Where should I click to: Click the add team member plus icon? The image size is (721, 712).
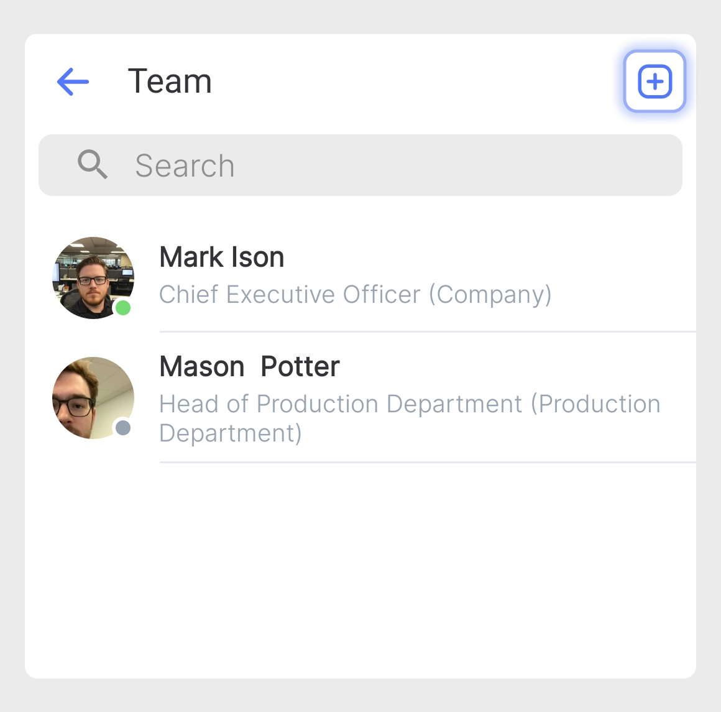654,81
